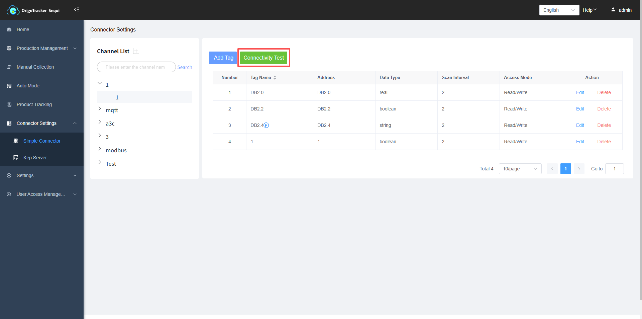Click the Tag Name sort arrows

click(x=275, y=78)
